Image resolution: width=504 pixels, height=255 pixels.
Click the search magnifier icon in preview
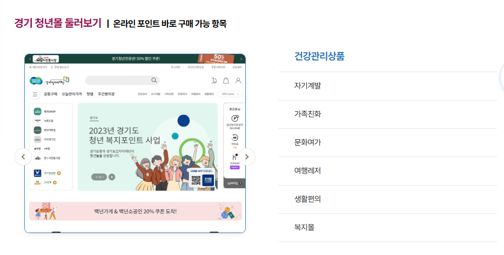154,80
